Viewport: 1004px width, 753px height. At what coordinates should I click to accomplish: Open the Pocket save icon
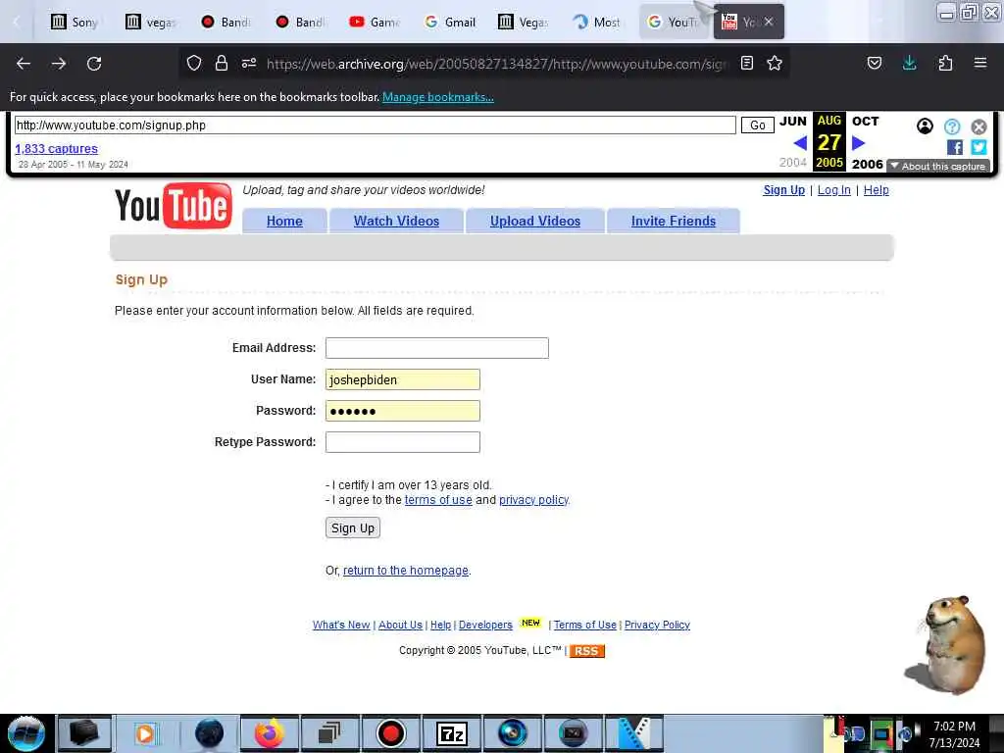[x=875, y=63]
